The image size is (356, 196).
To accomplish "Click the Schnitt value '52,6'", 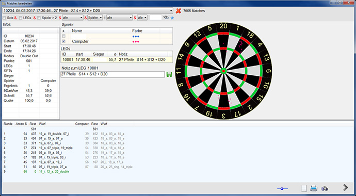I will [x=48, y=96].
